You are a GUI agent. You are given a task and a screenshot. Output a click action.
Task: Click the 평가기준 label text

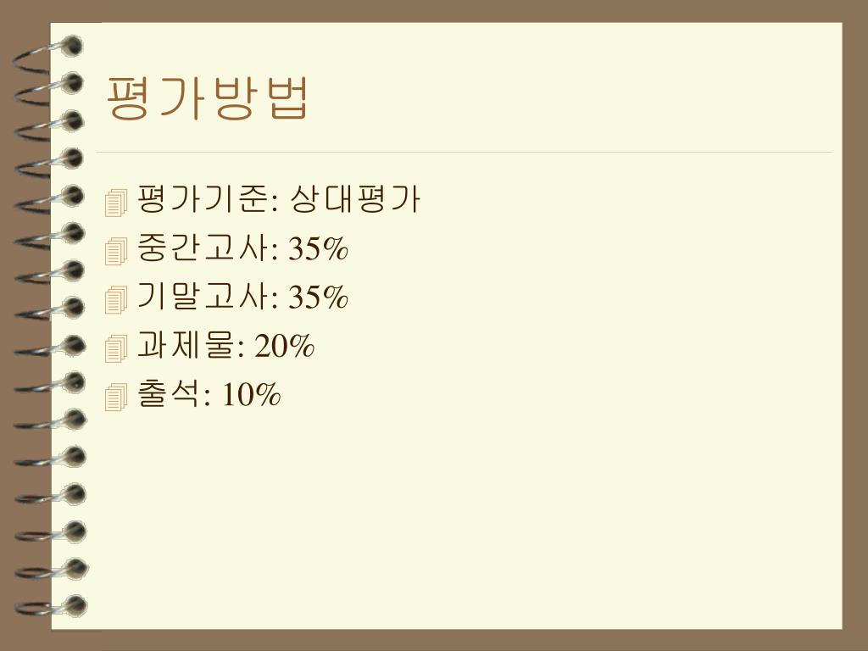(x=203, y=198)
